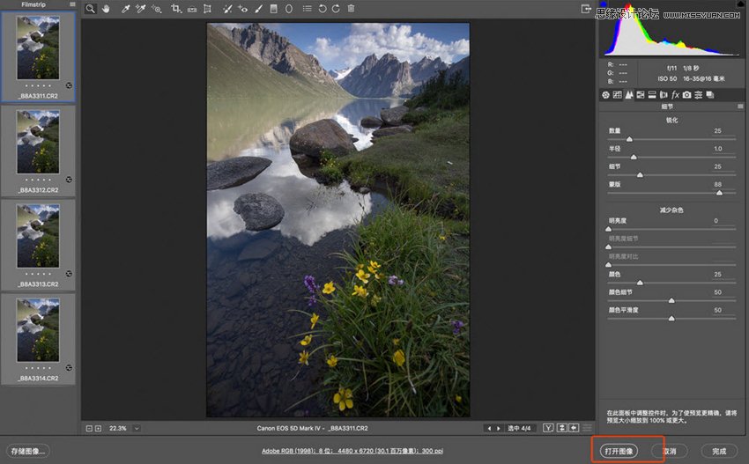Select the Hand tool
Viewport: 749px width, 464px height.
[106, 9]
